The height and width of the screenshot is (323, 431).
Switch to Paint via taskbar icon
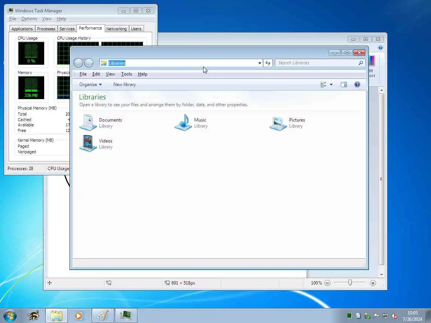(x=103, y=316)
